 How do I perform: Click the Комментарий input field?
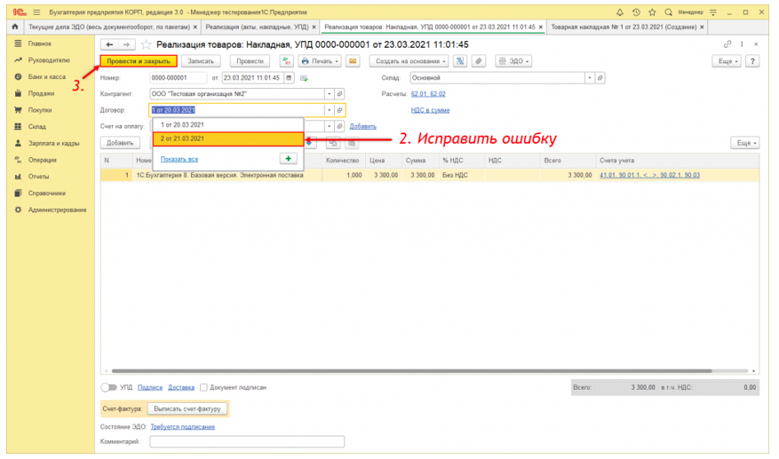[x=247, y=441]
